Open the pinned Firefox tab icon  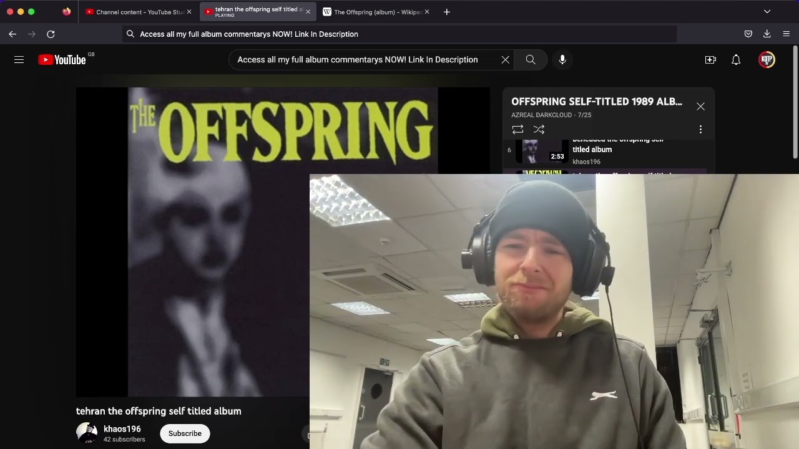tap(67, 12)
